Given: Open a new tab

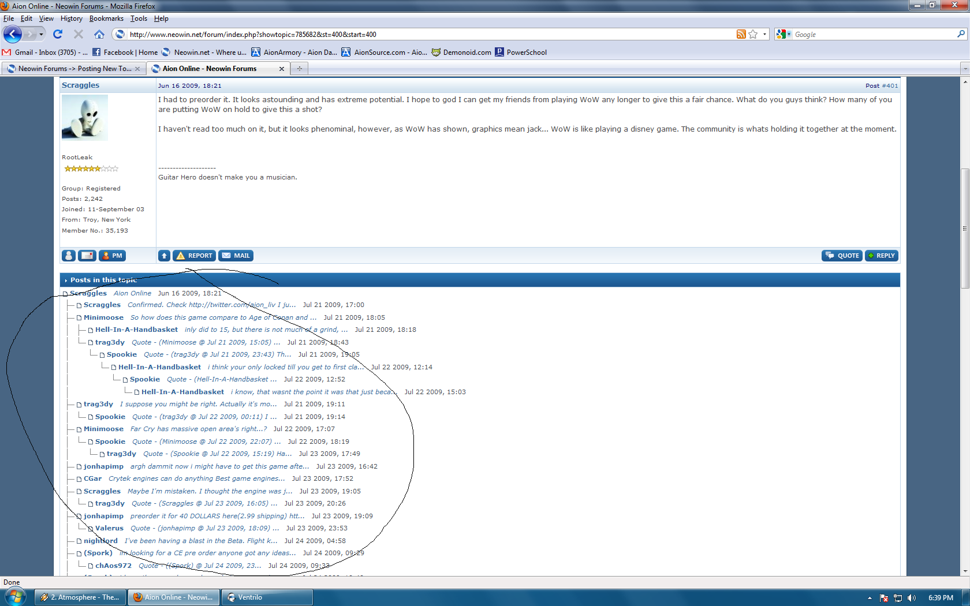Looking at the screenshot, I should (x=299, y=69).
